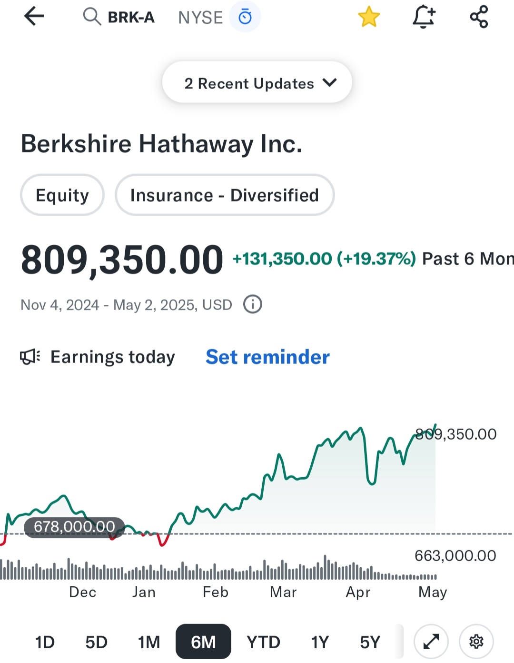Switch chart to 1Y range

click(320, 642)
